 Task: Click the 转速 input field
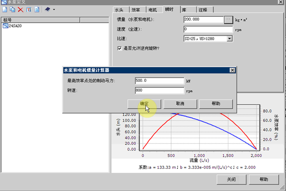tap(159, 91)
